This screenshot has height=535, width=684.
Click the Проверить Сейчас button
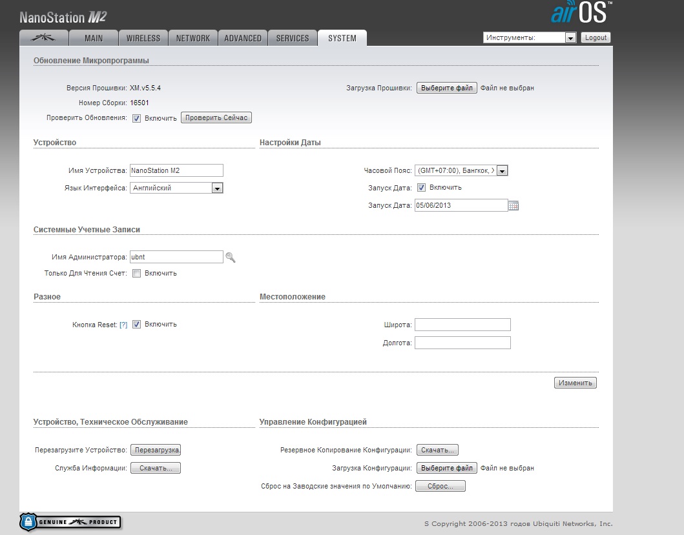click(216, 117)
